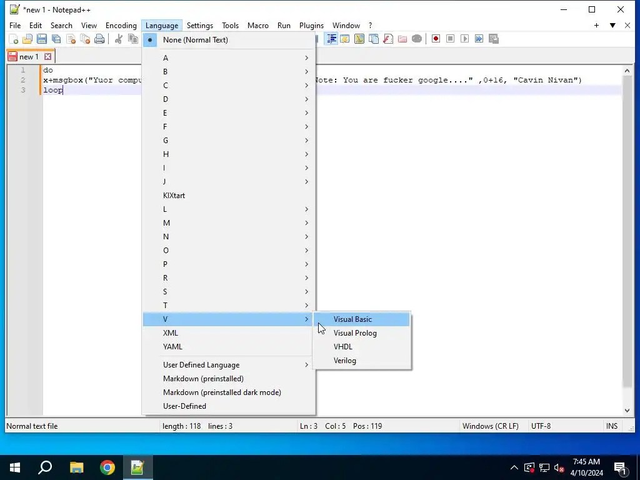The image size is (640, 480).
Task: Close the new 1 tab with its red X
Action: pos(47,57)
